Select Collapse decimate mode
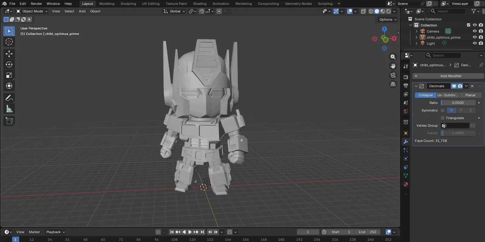 pos(425,95)
